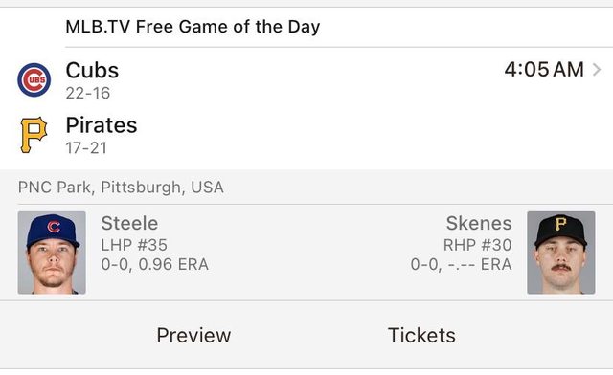Tap the PNC Park venue text
This screenshot has height=375, width=613.
121,187
